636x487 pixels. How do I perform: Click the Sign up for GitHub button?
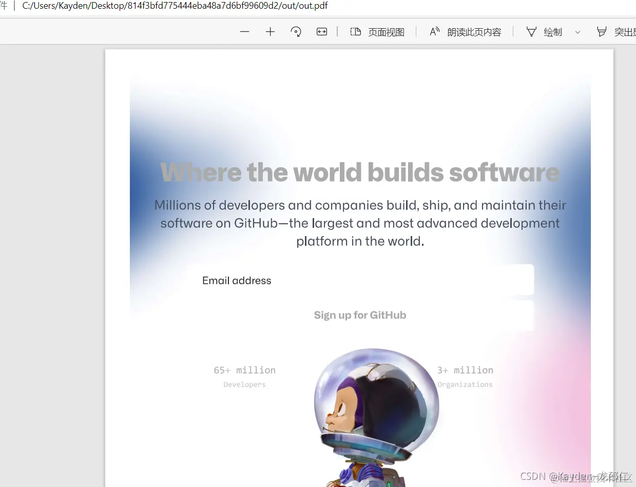360,315
